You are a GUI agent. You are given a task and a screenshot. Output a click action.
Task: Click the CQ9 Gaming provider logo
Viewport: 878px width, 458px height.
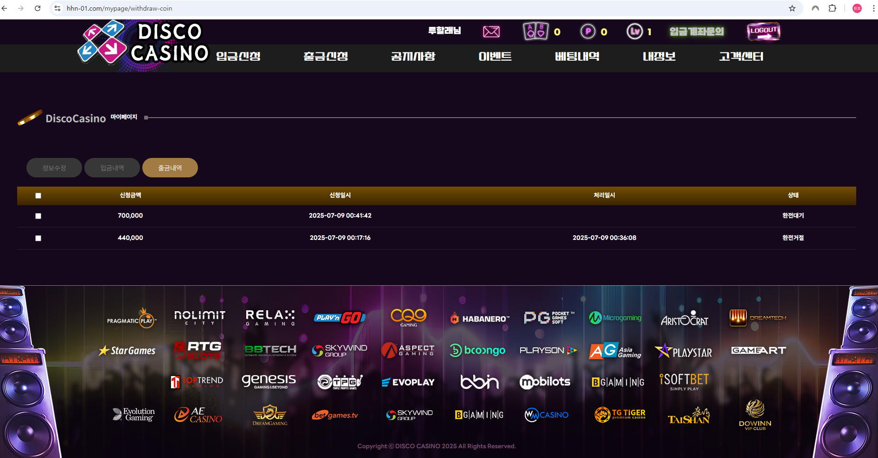click(x=408, y=318)
